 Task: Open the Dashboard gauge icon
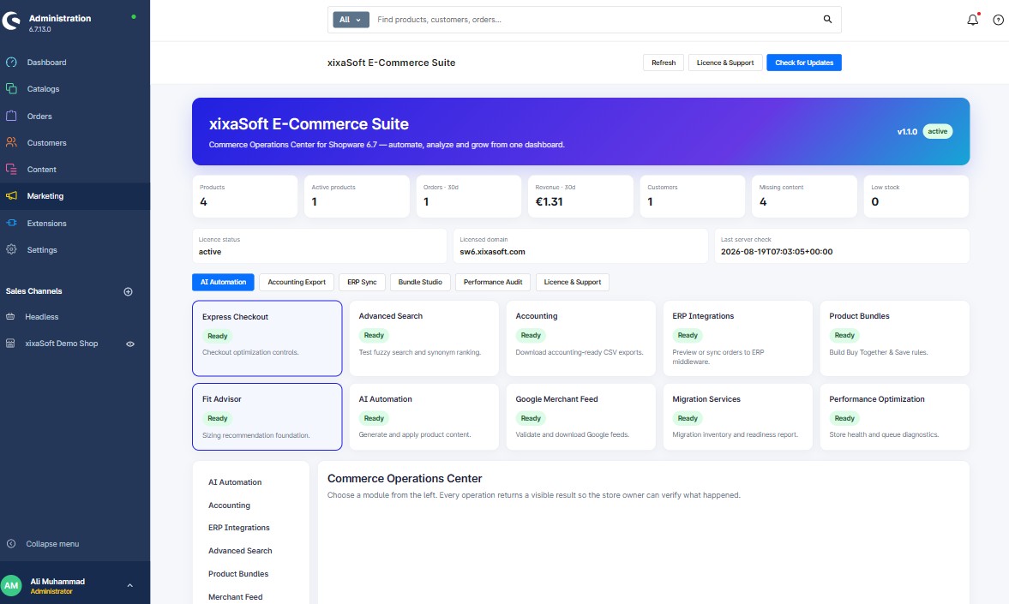[11, 63]
